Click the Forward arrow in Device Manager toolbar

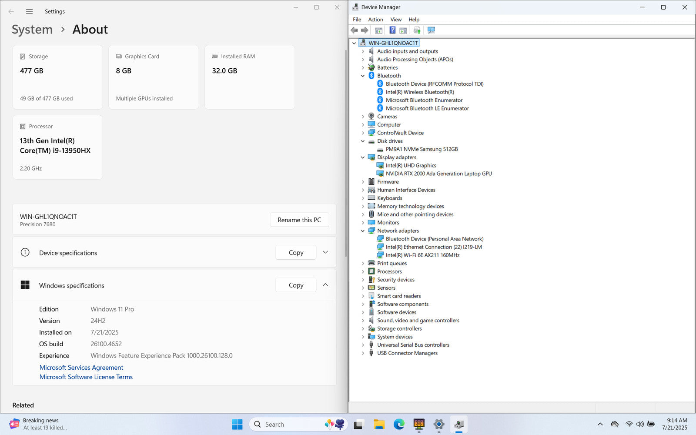[365, 30]
